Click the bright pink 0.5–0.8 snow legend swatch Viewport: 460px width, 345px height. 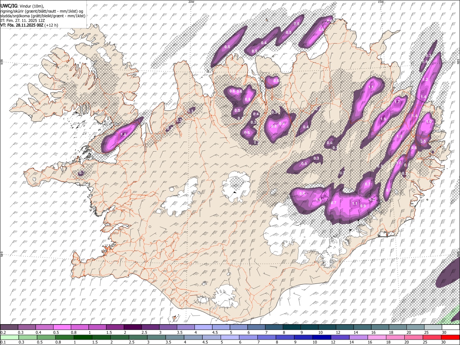[x=62, y=327]
